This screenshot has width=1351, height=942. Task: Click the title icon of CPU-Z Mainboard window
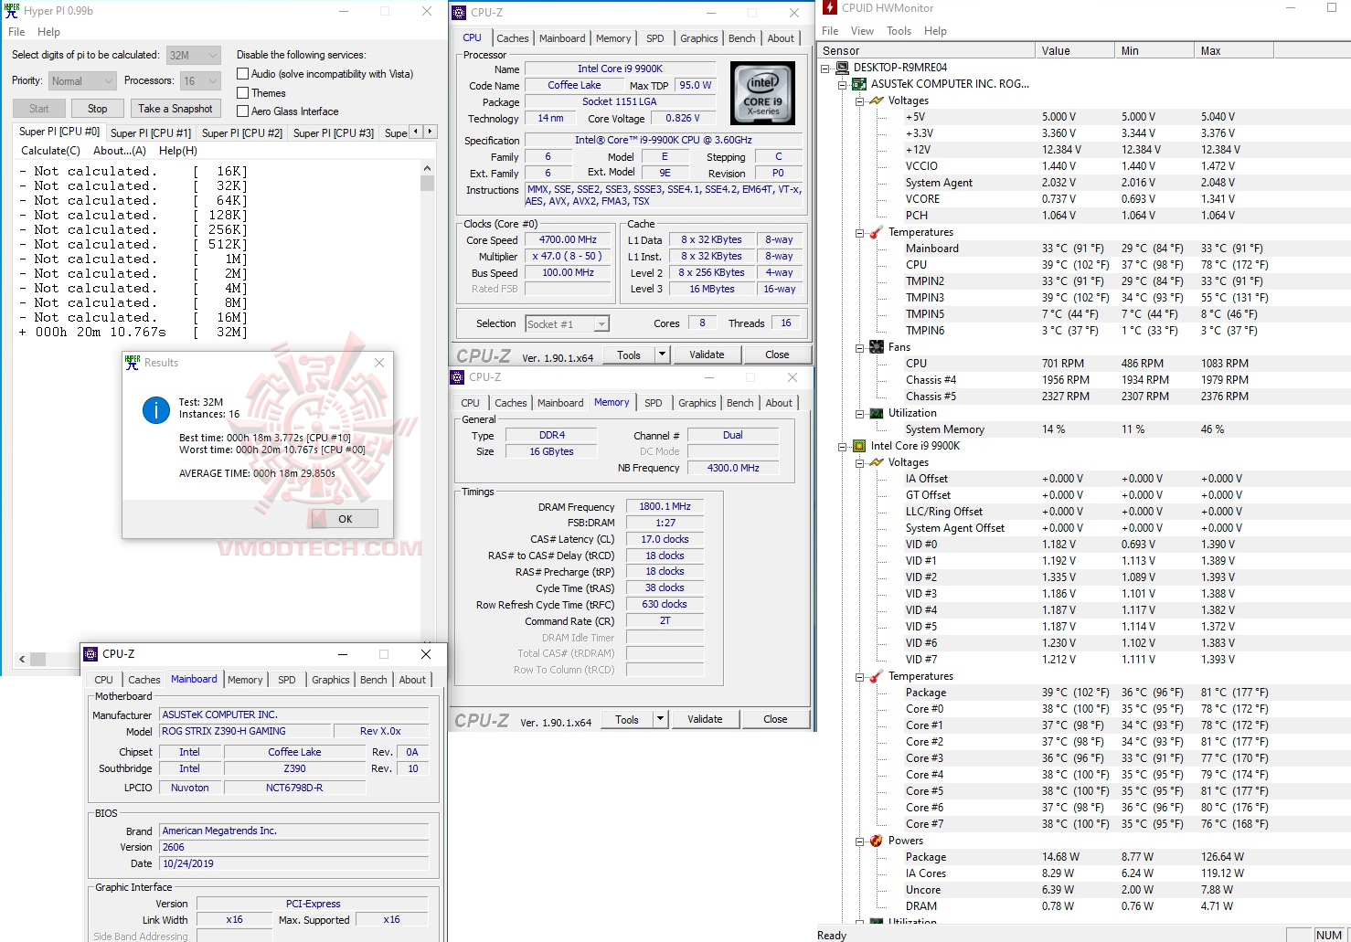click(x=90, y=654)
